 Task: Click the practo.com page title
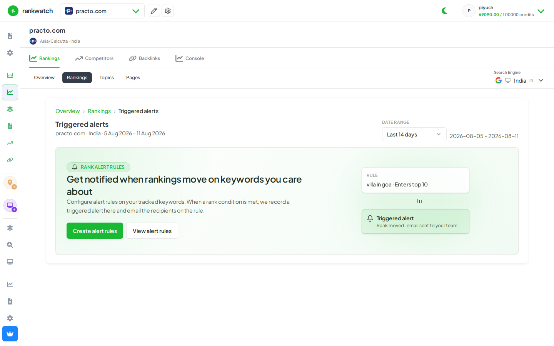click(x=47, y=30)
